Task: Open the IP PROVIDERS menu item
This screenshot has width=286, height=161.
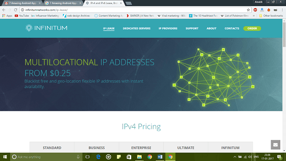Action: [168, 29]
